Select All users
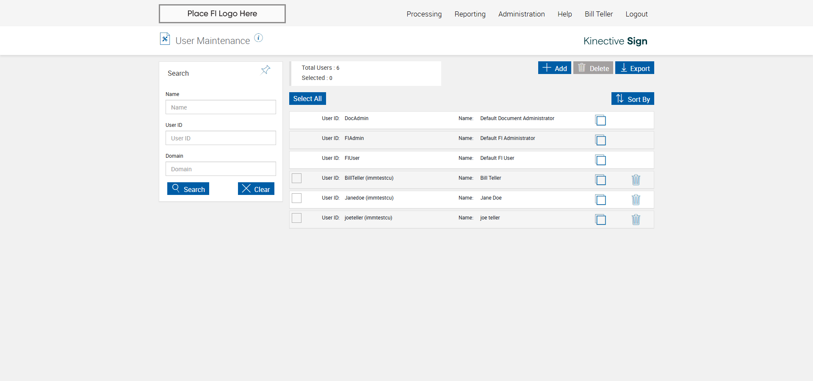The width and height of the screenshot is (813, 381). tap(307, 99)
